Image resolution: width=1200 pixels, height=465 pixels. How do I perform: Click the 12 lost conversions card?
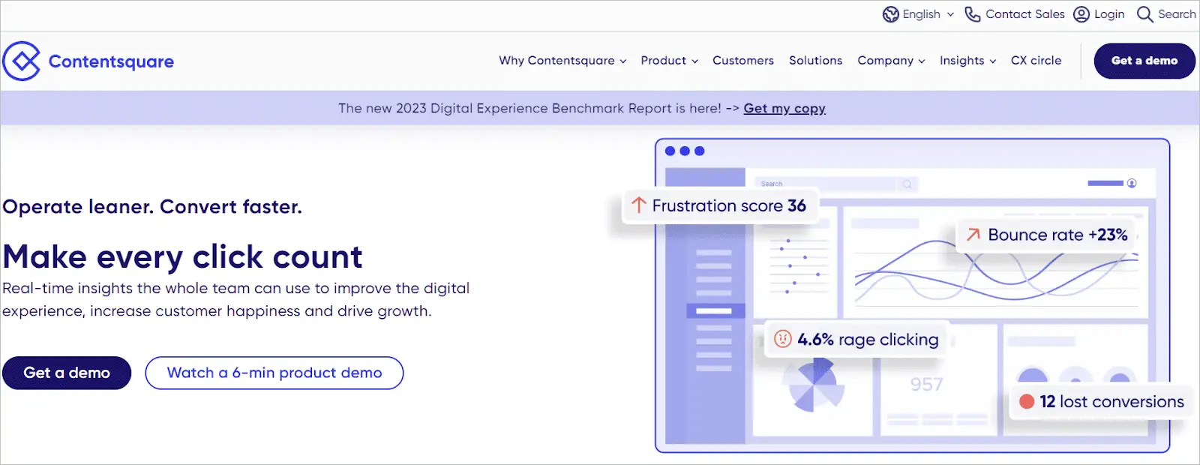[1101, 401]
